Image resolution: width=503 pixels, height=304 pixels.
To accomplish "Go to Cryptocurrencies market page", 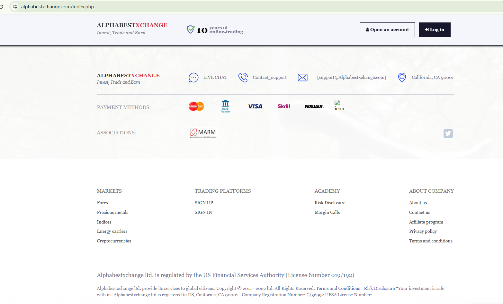I will coord(114,241).
